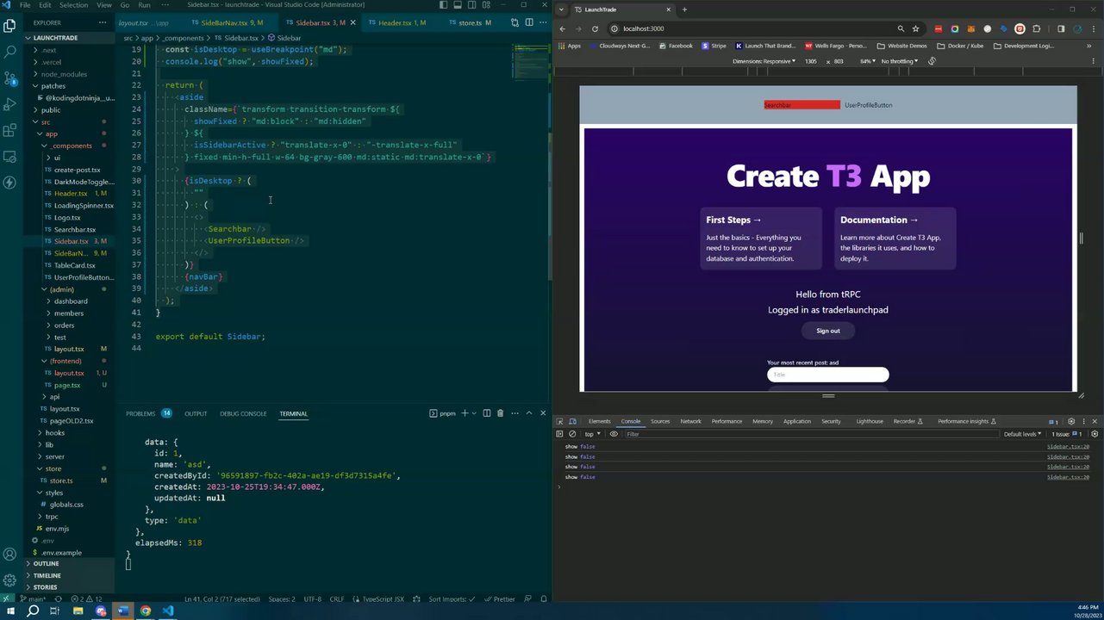The width and height of the screenshot is (1104, 620).
Task: Open the Remote Explorer icon in activity bar
Action: tap(10, 157)
